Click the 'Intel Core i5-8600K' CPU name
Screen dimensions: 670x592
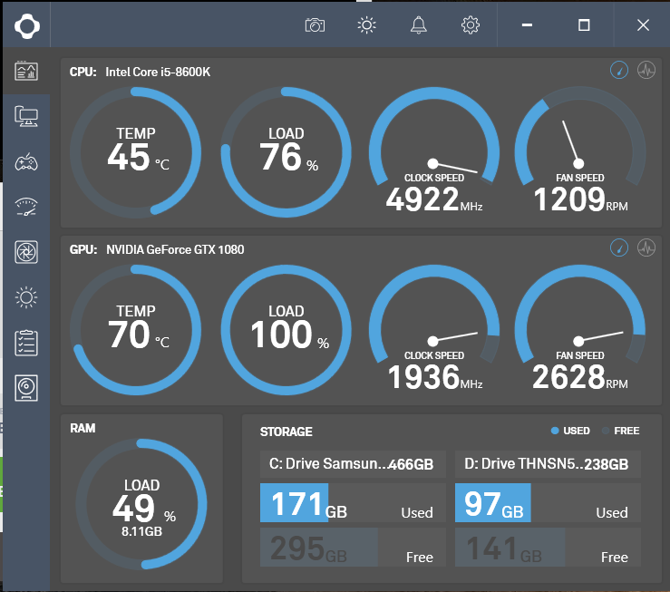[158, 72]
